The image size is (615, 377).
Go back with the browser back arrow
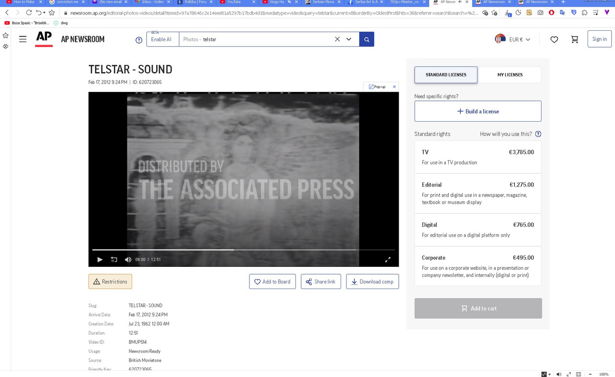click(x=7, y=13)
